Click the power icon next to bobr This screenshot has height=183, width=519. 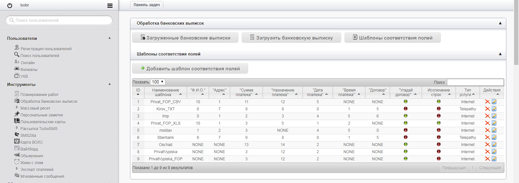[10, 6]
